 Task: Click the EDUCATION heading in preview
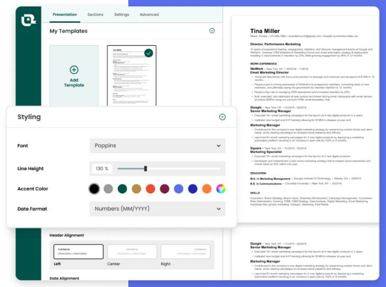click(258, 173)
